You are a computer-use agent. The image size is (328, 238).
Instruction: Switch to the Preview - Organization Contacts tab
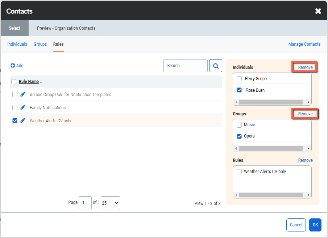point(66,28)
